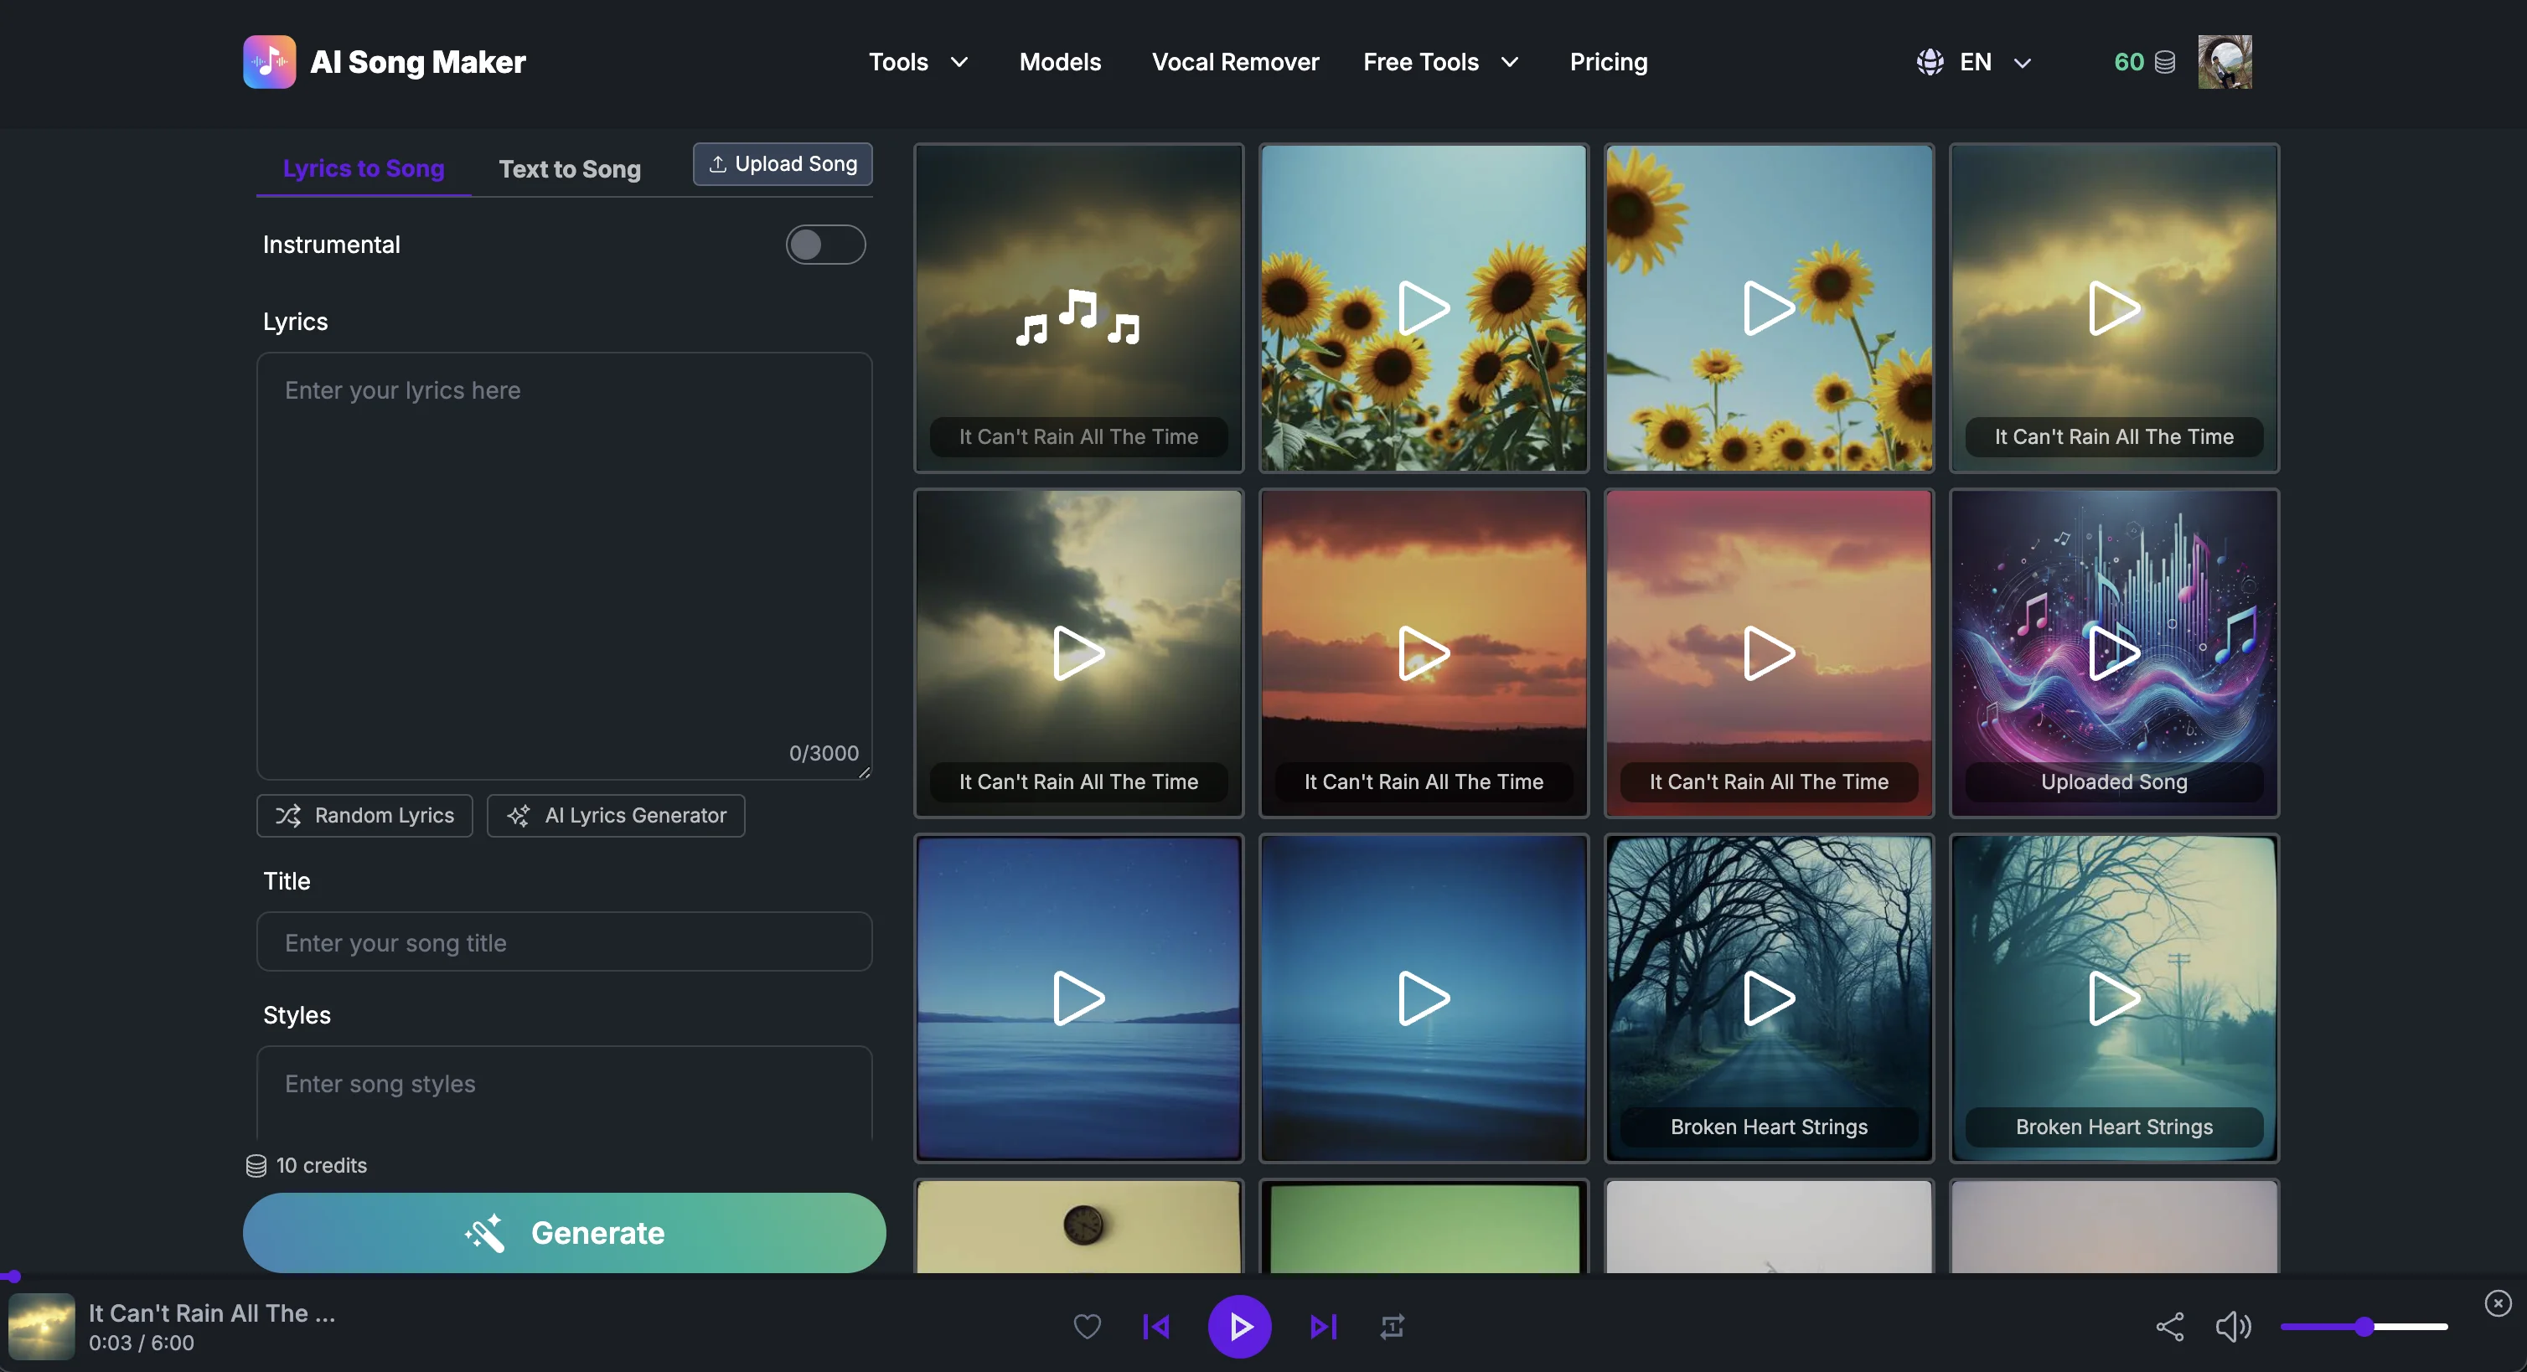Open the Free Tools dropdown

tap(1440, 62)
